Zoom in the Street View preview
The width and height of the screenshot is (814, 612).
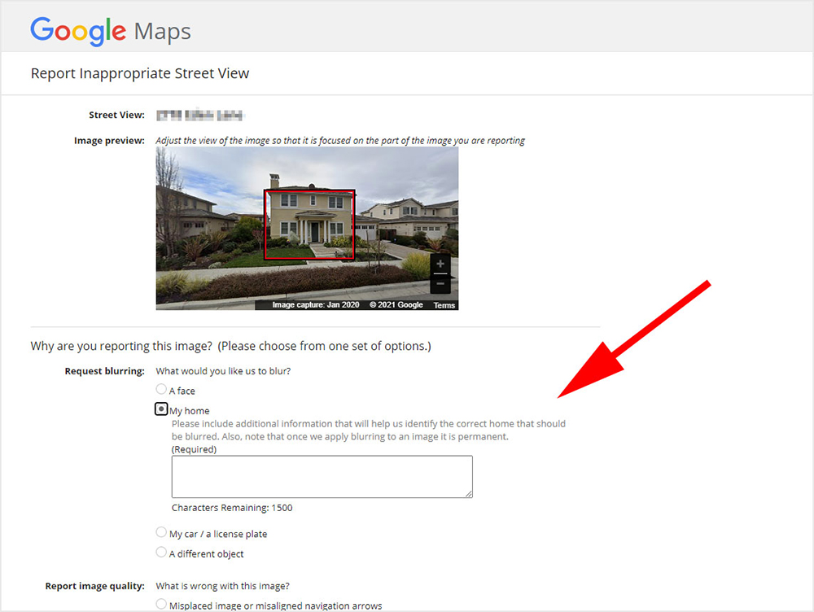pos(440,264)
